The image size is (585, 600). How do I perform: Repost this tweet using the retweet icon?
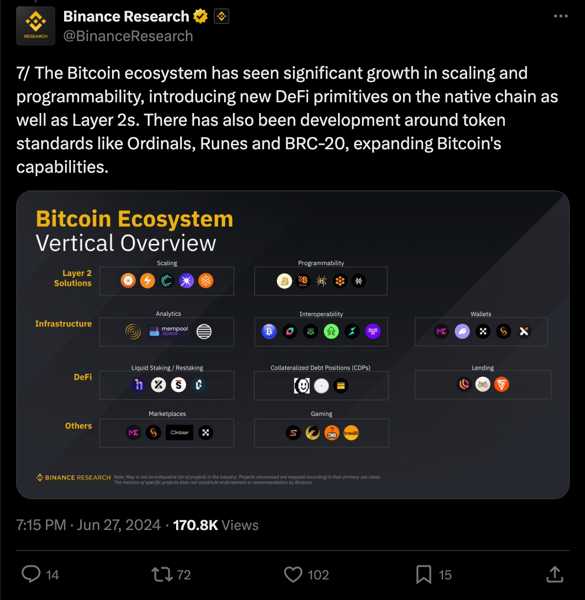pyautogui.click(x=161, y=574)
